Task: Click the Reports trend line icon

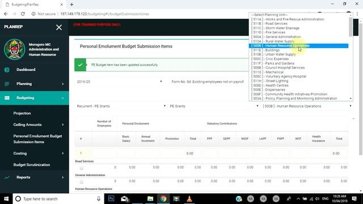Action: coord(7,177)
